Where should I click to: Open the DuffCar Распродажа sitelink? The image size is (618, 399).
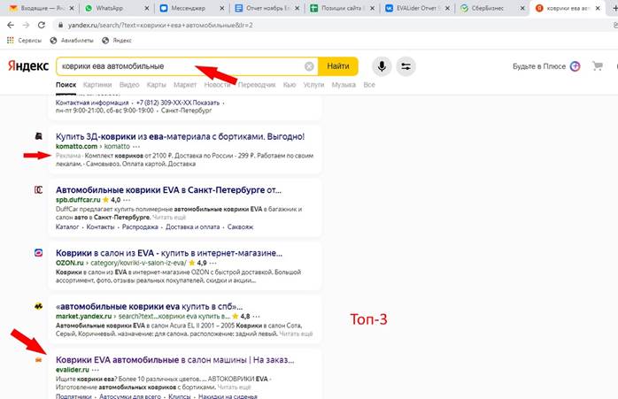pyautogui.click(x=140, y=226)
